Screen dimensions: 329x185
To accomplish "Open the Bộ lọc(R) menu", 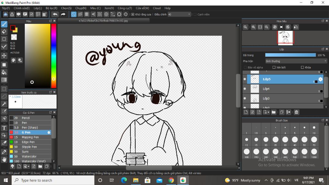I will click(x=51, y=8).
